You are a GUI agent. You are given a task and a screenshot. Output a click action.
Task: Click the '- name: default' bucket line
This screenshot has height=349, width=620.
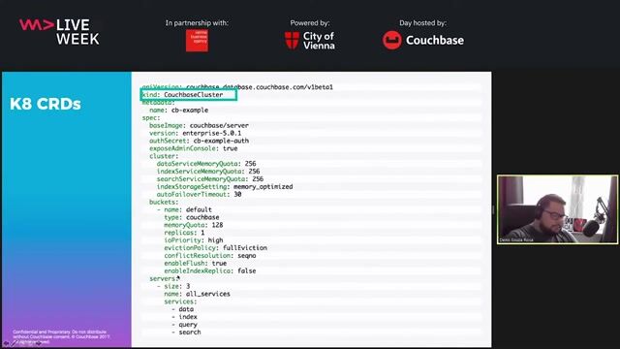[184, 209]
